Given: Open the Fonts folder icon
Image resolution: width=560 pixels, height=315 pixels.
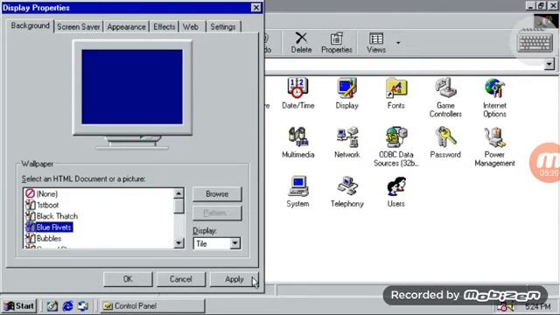Looking at the screenshot, I should [x=395, y=93].
